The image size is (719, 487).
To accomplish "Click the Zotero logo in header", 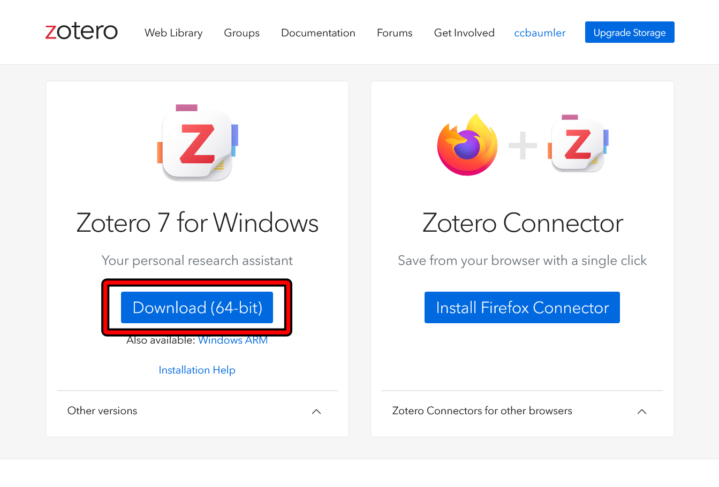I will pos(81,32).
